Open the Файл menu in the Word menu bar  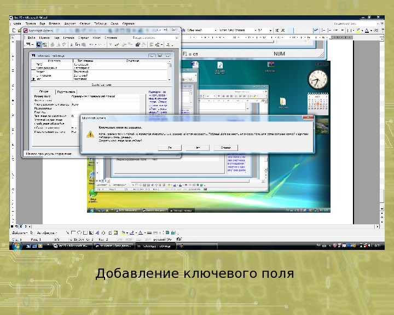coord(17,24)
